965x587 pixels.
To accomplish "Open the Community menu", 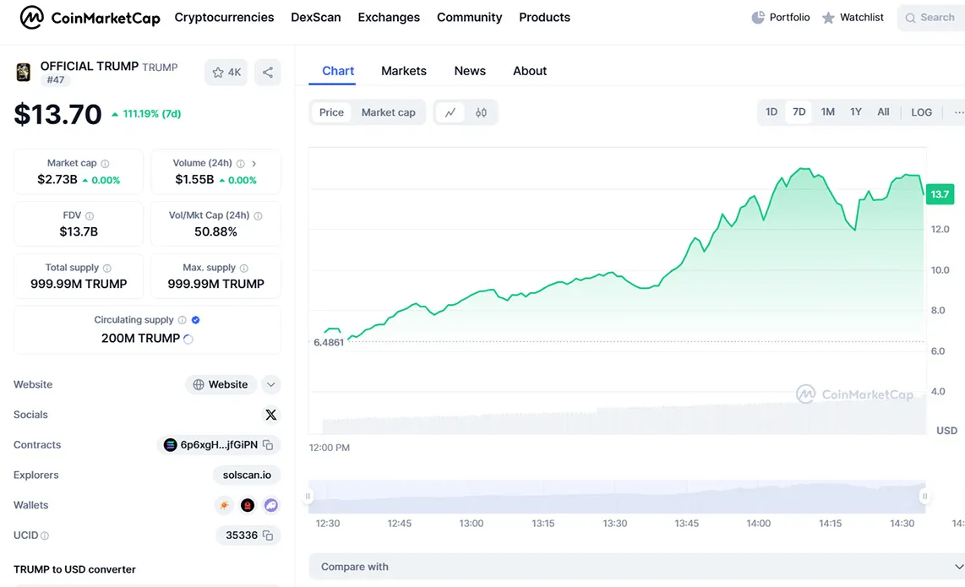I will (x=470, y=17).
